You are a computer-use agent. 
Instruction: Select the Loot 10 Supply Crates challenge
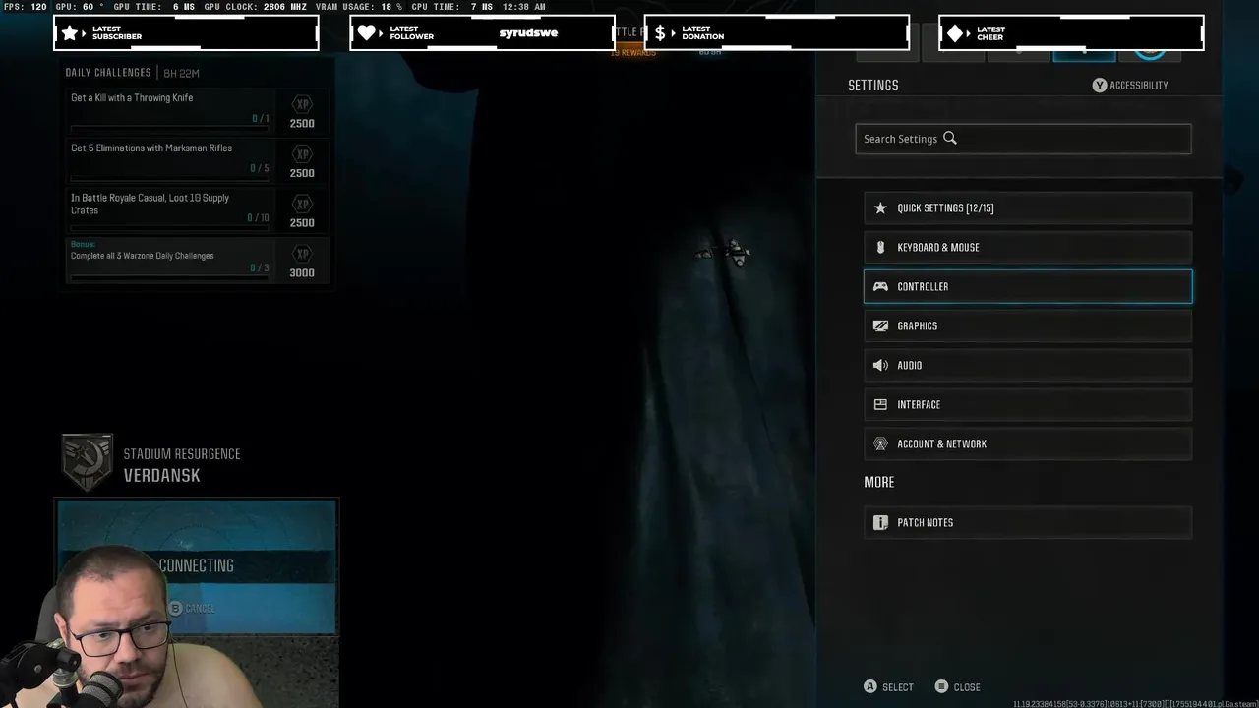[x=197, y=210]
